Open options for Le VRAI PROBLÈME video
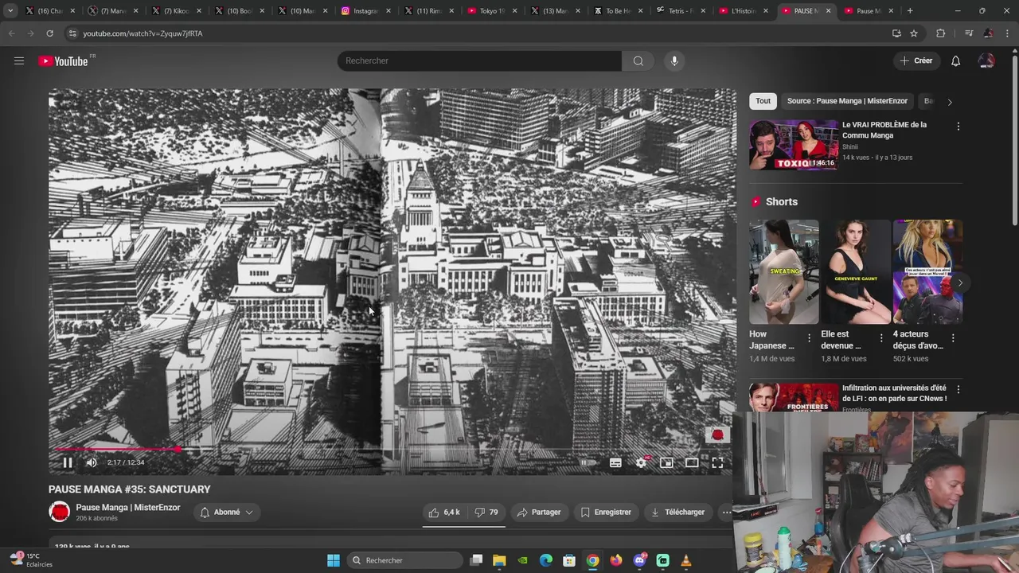The height and width of the screenshot is (573, 1019). coord(958,127)
